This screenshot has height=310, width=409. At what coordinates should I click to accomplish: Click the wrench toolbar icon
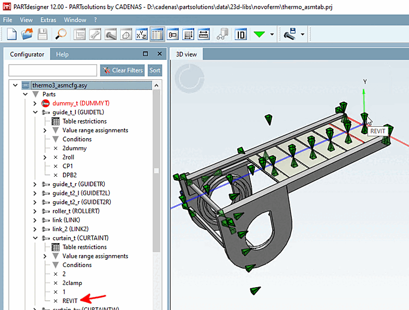(x=95, y=34)
